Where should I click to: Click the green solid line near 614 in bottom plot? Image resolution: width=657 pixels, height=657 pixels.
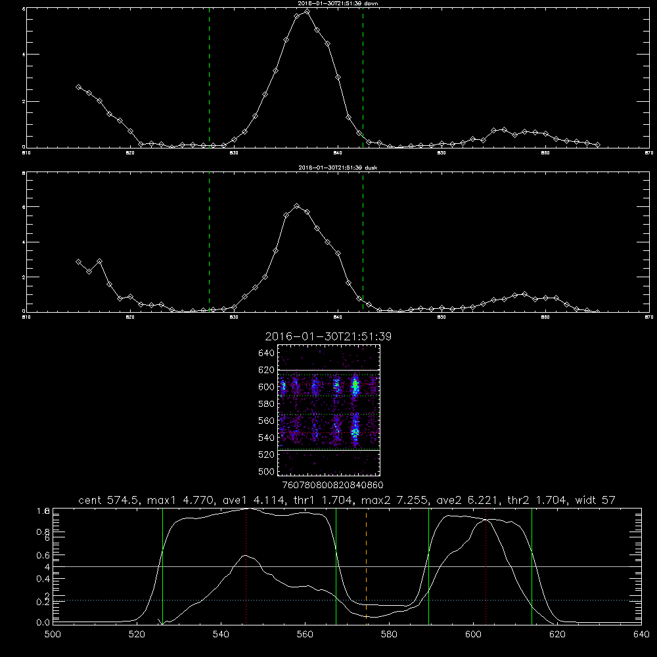coord(532,566)
